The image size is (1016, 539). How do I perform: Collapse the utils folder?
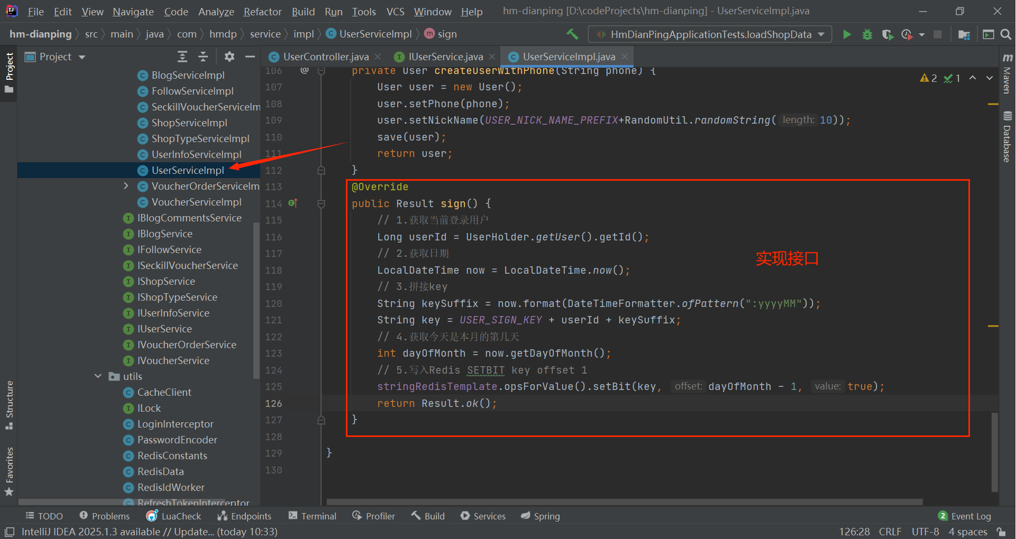point(98,376)
